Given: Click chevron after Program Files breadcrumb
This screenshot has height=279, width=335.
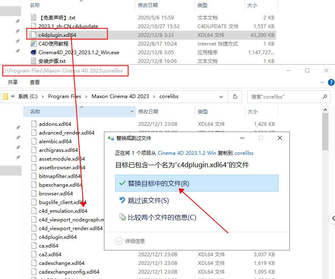Looking at the screenshot, I should [x=86, y=96].
